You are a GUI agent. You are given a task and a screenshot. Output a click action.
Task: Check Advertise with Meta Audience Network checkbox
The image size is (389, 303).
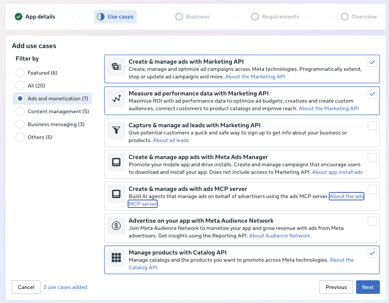coord(372,221)
